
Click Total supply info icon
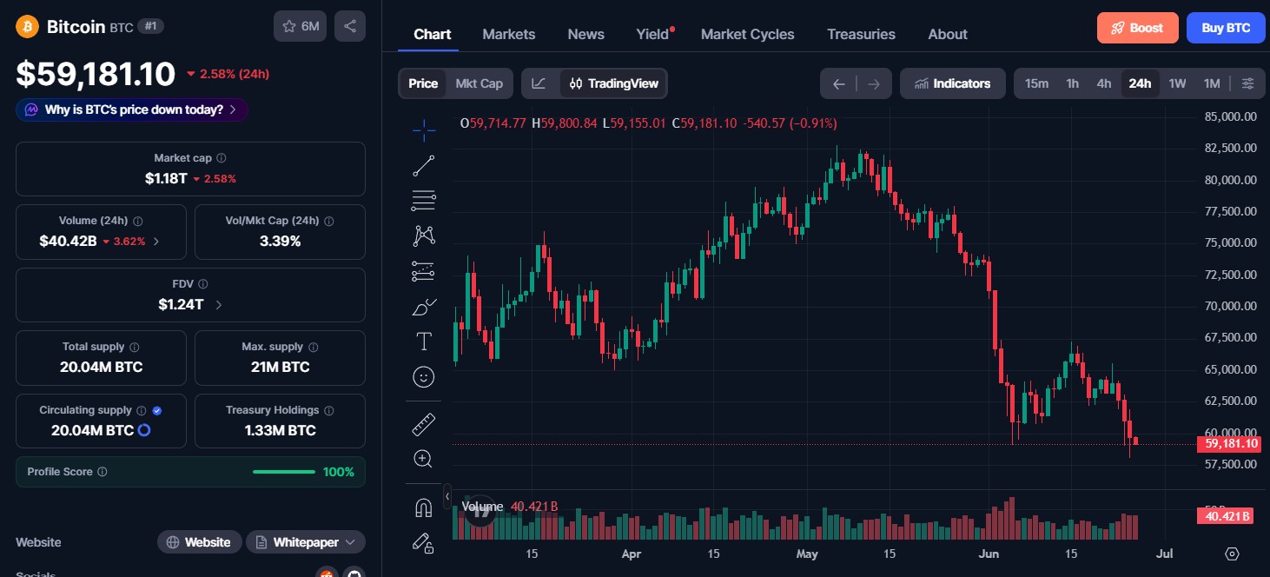click(x=135, y=347)
